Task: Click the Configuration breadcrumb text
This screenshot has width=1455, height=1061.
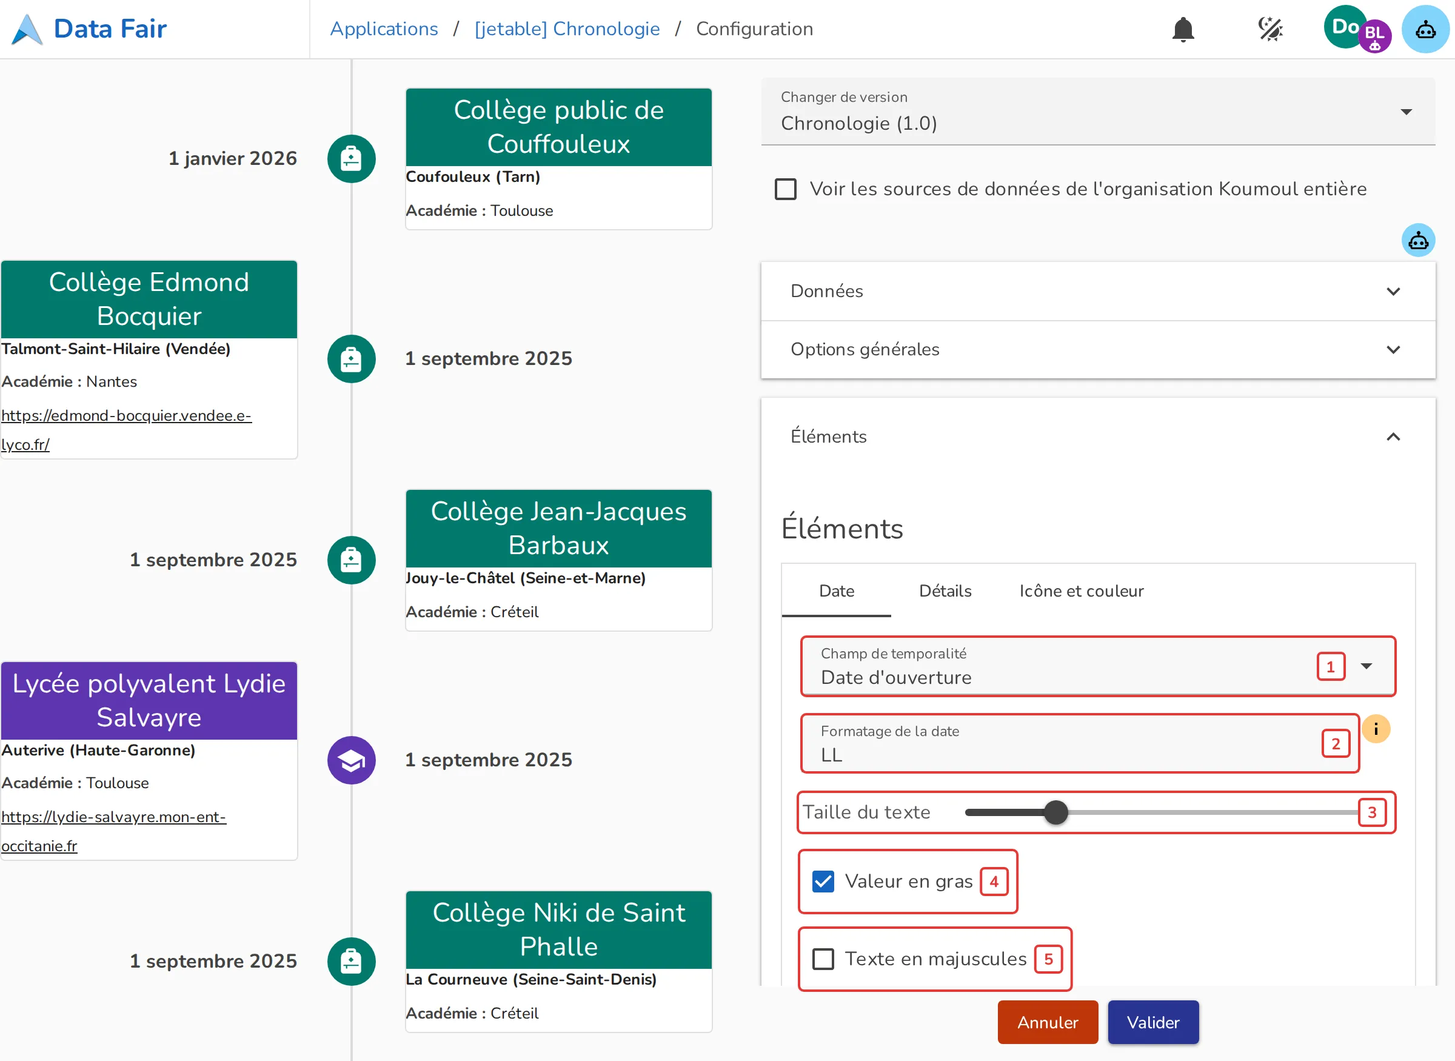Action: click(754, 29)
